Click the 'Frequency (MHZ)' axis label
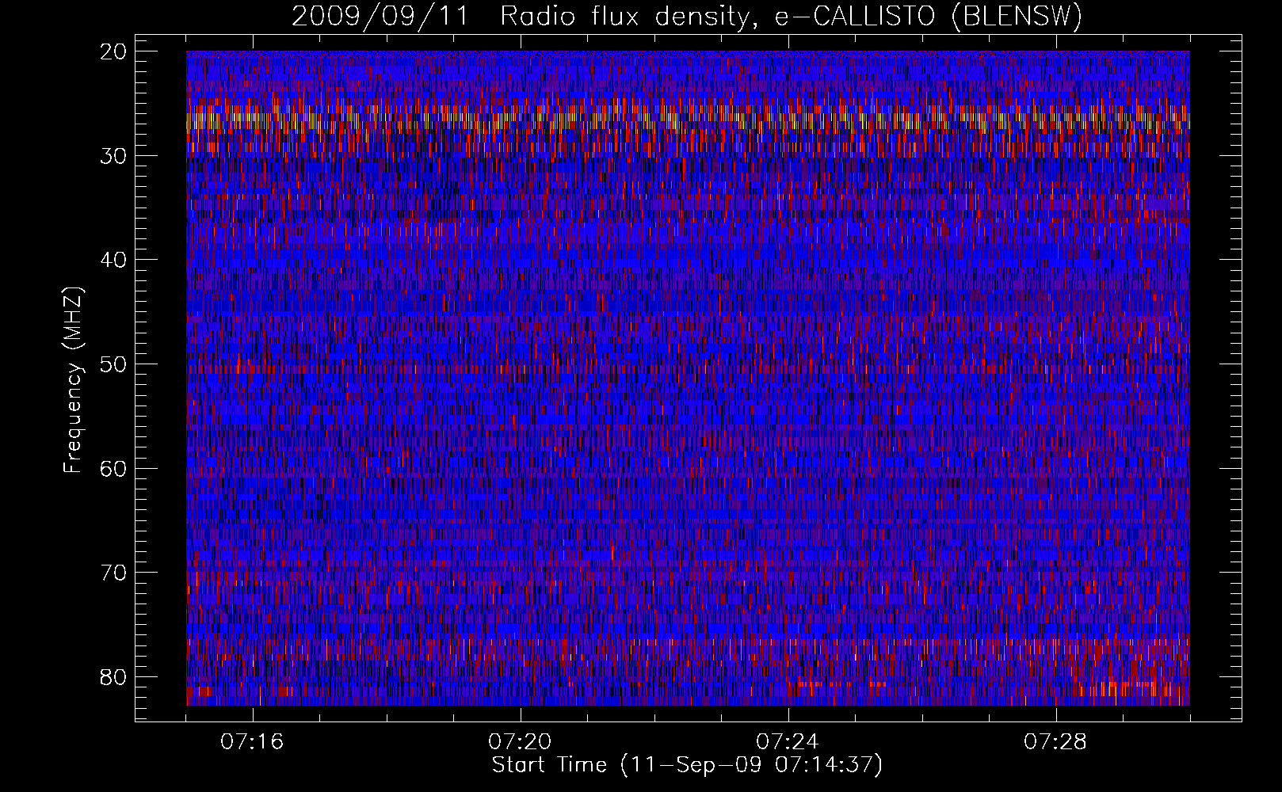 coord(73,380)
